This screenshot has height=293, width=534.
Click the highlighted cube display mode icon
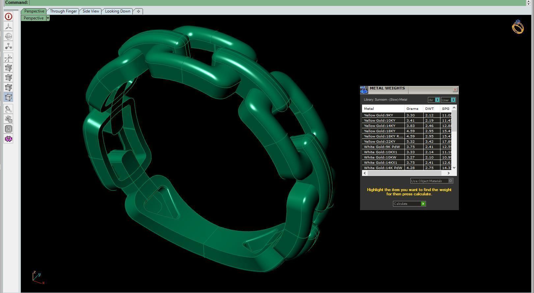[x=9, y=97]
